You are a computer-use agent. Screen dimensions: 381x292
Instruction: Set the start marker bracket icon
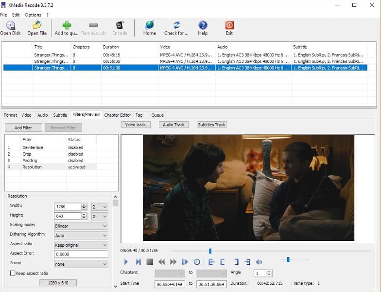coord(223,262)
